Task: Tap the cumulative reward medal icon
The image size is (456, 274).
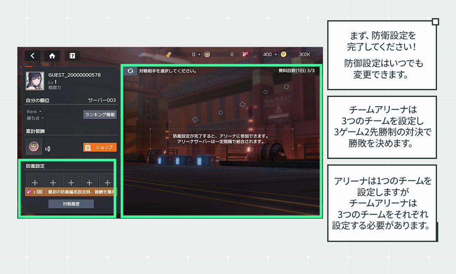Action: tap(34, 147)
